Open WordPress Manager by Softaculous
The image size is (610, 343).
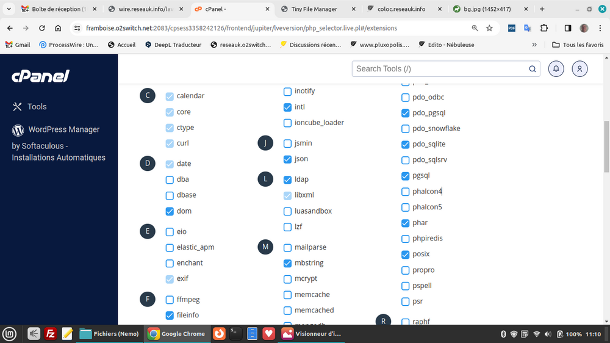(59, 143)
